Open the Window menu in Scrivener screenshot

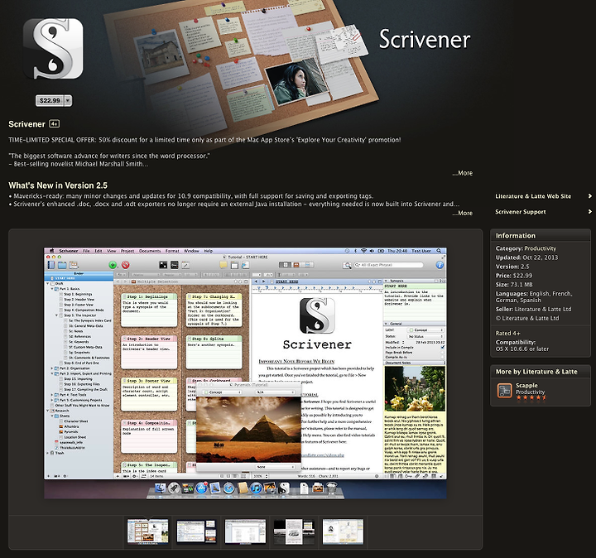191,251
